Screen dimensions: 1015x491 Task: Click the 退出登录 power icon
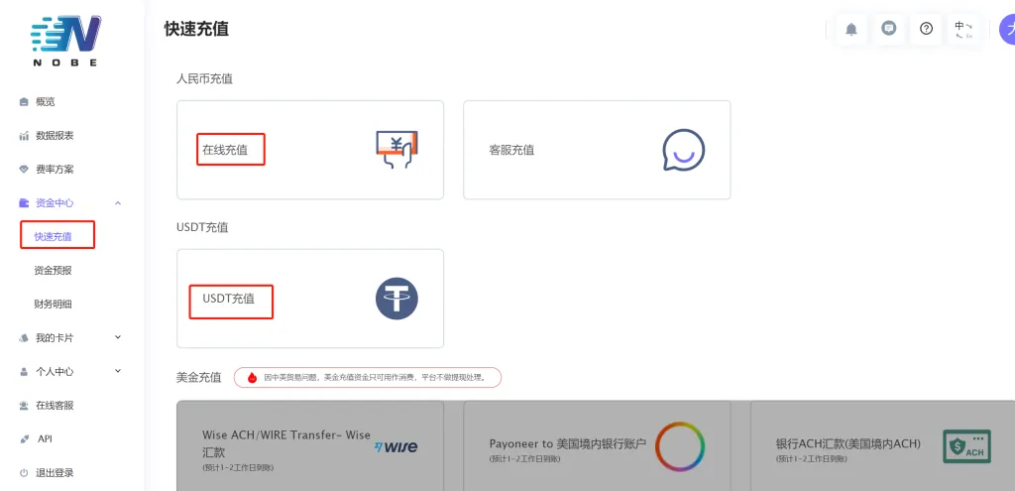[x=24, y=473]
